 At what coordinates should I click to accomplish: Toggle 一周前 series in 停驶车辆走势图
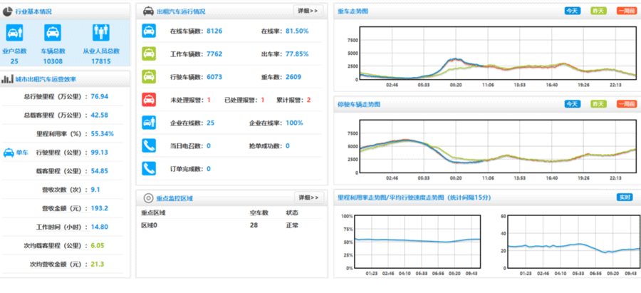[x=625, y=104]
